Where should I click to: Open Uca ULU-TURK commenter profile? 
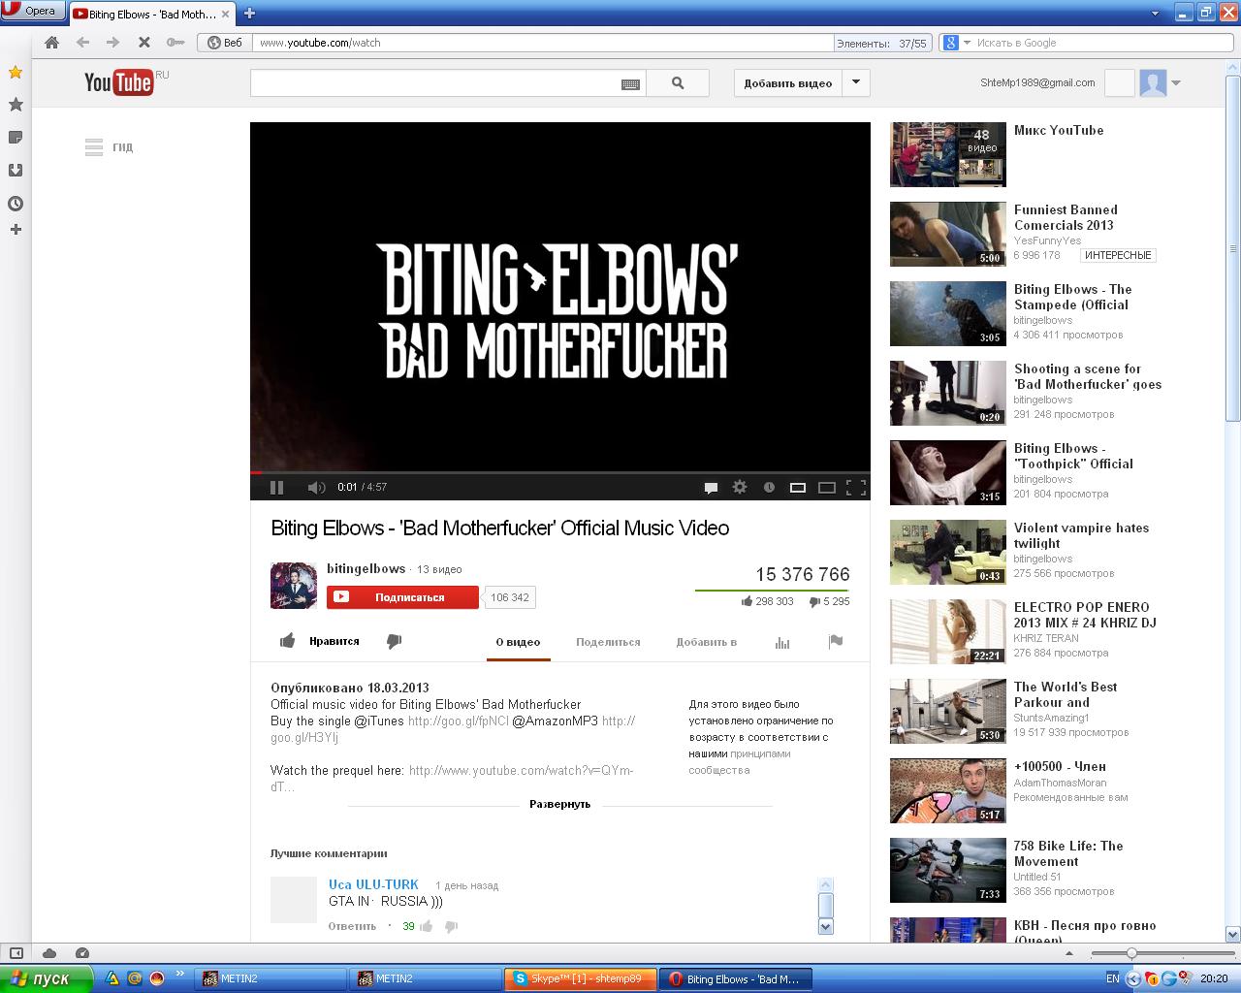[x=373, y=884]
